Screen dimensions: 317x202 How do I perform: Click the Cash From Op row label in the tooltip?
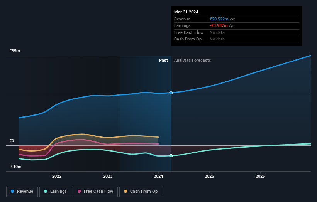[188, 39]
